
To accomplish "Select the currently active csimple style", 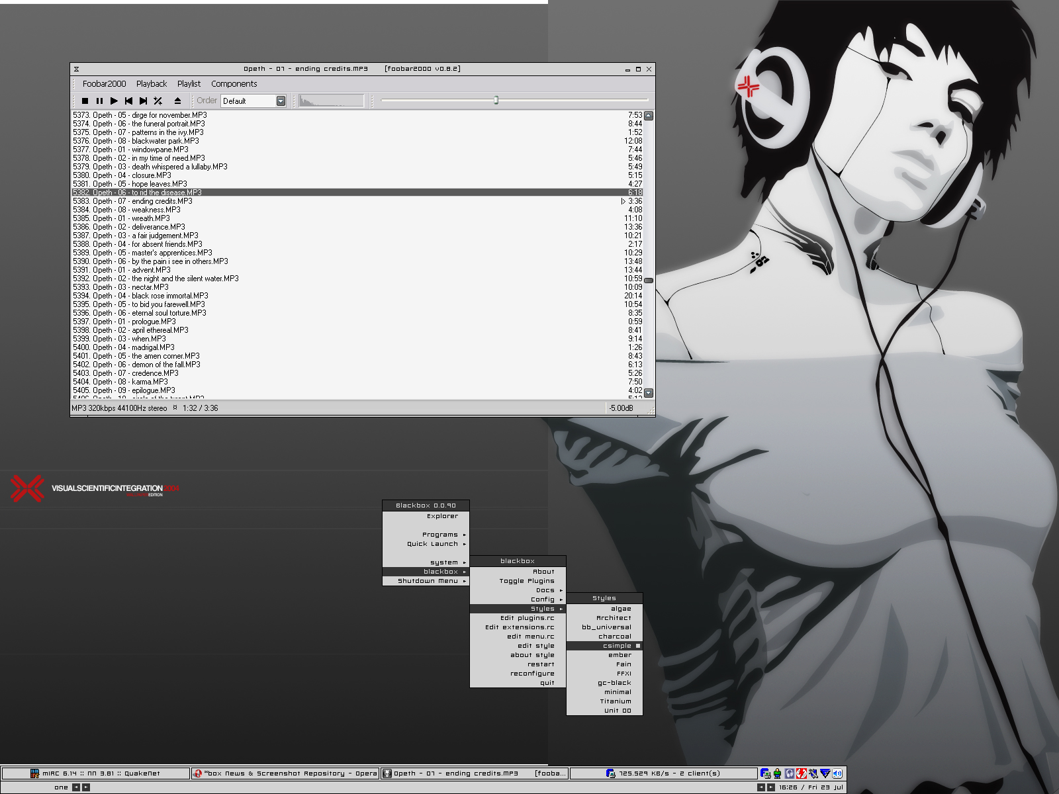I will tap(604, 646).
